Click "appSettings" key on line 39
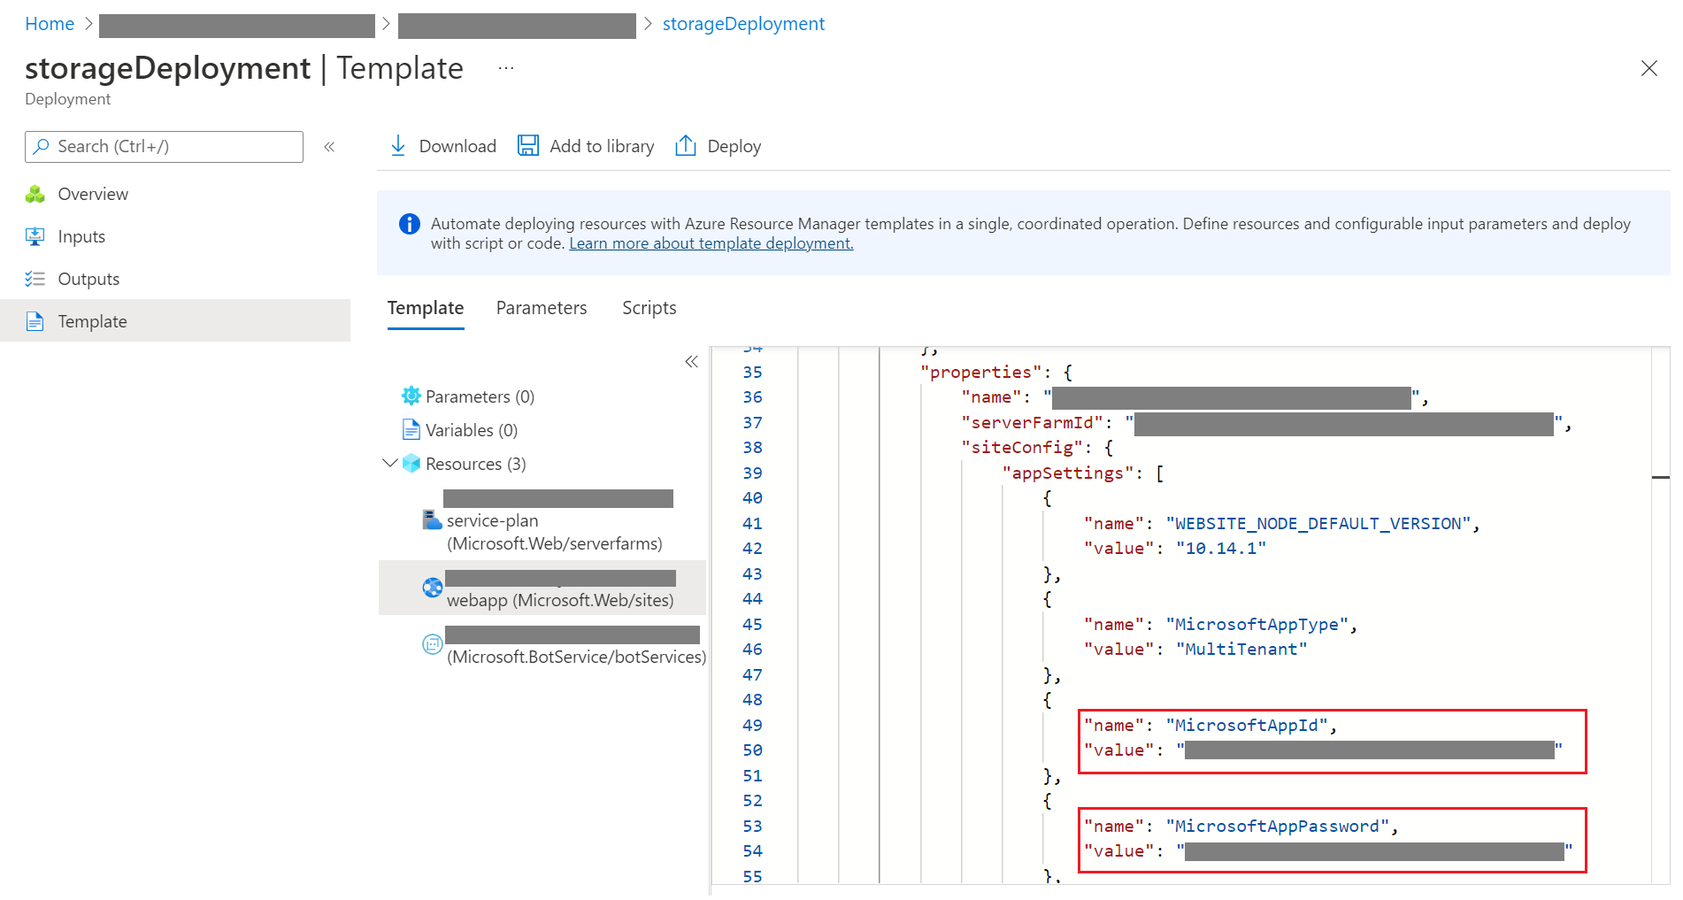The height and width of the screenshot is (900, 1683). [x=1068, y=473]
